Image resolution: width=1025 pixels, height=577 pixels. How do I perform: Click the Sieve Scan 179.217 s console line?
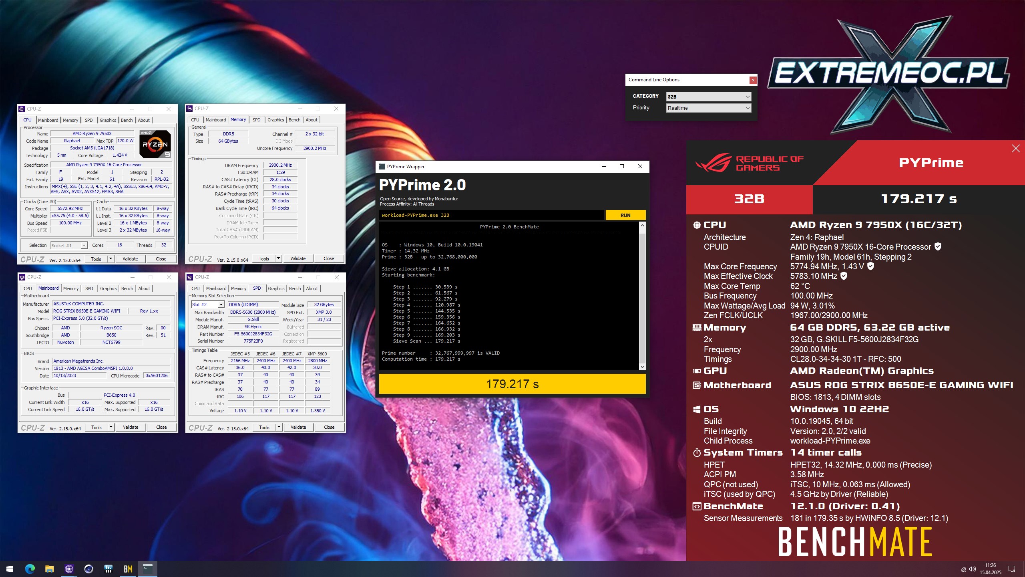pos(426,341)
